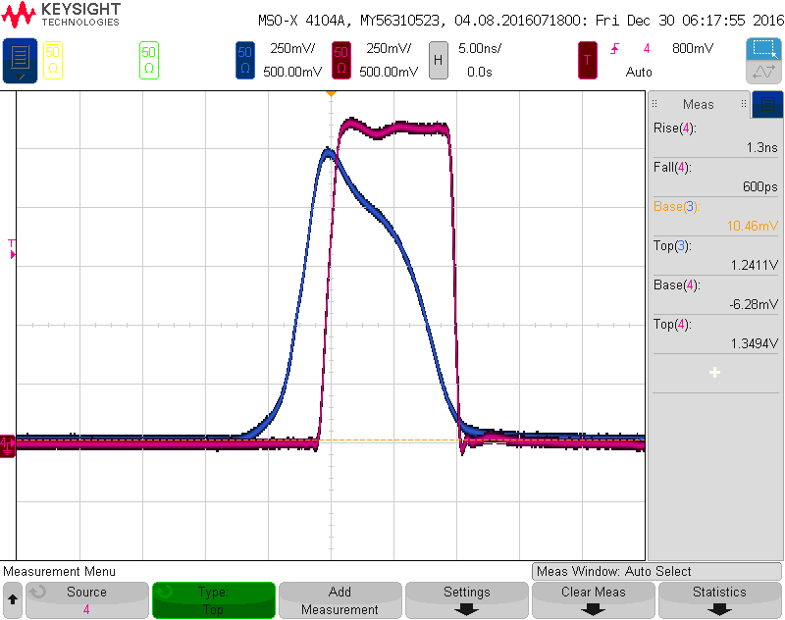Click the 5.00ns/ timebase value
This screenshot has height=620, width=785.
pyautogui.click(x=480, y=48)
